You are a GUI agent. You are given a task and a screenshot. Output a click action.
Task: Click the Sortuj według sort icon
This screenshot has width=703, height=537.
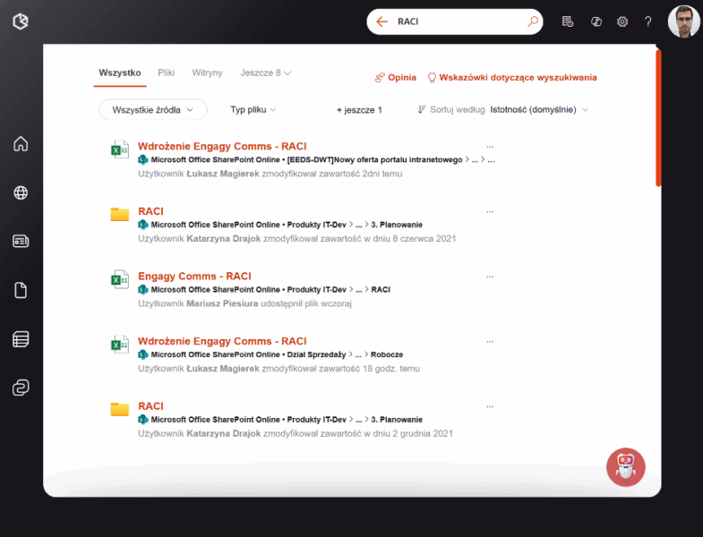coord(422,109)
